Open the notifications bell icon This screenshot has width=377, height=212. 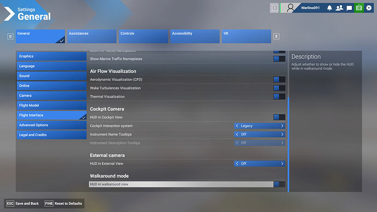click(x=329, y=8)
